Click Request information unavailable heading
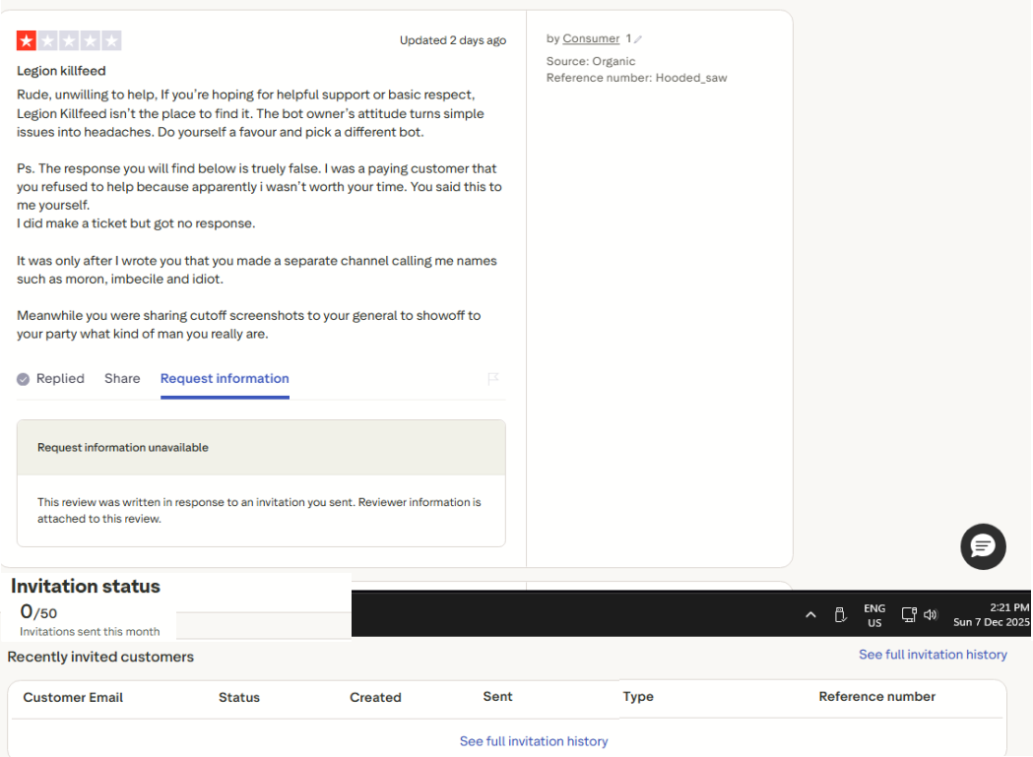The height and width of the screenshot is (757, 1033). click(122, 447)
